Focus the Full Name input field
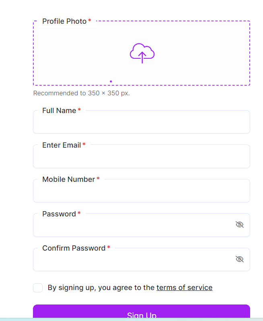This screenshot has height=321, width=263. coord(142,122)
